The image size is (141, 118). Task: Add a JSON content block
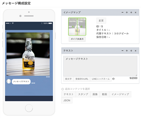67,100
